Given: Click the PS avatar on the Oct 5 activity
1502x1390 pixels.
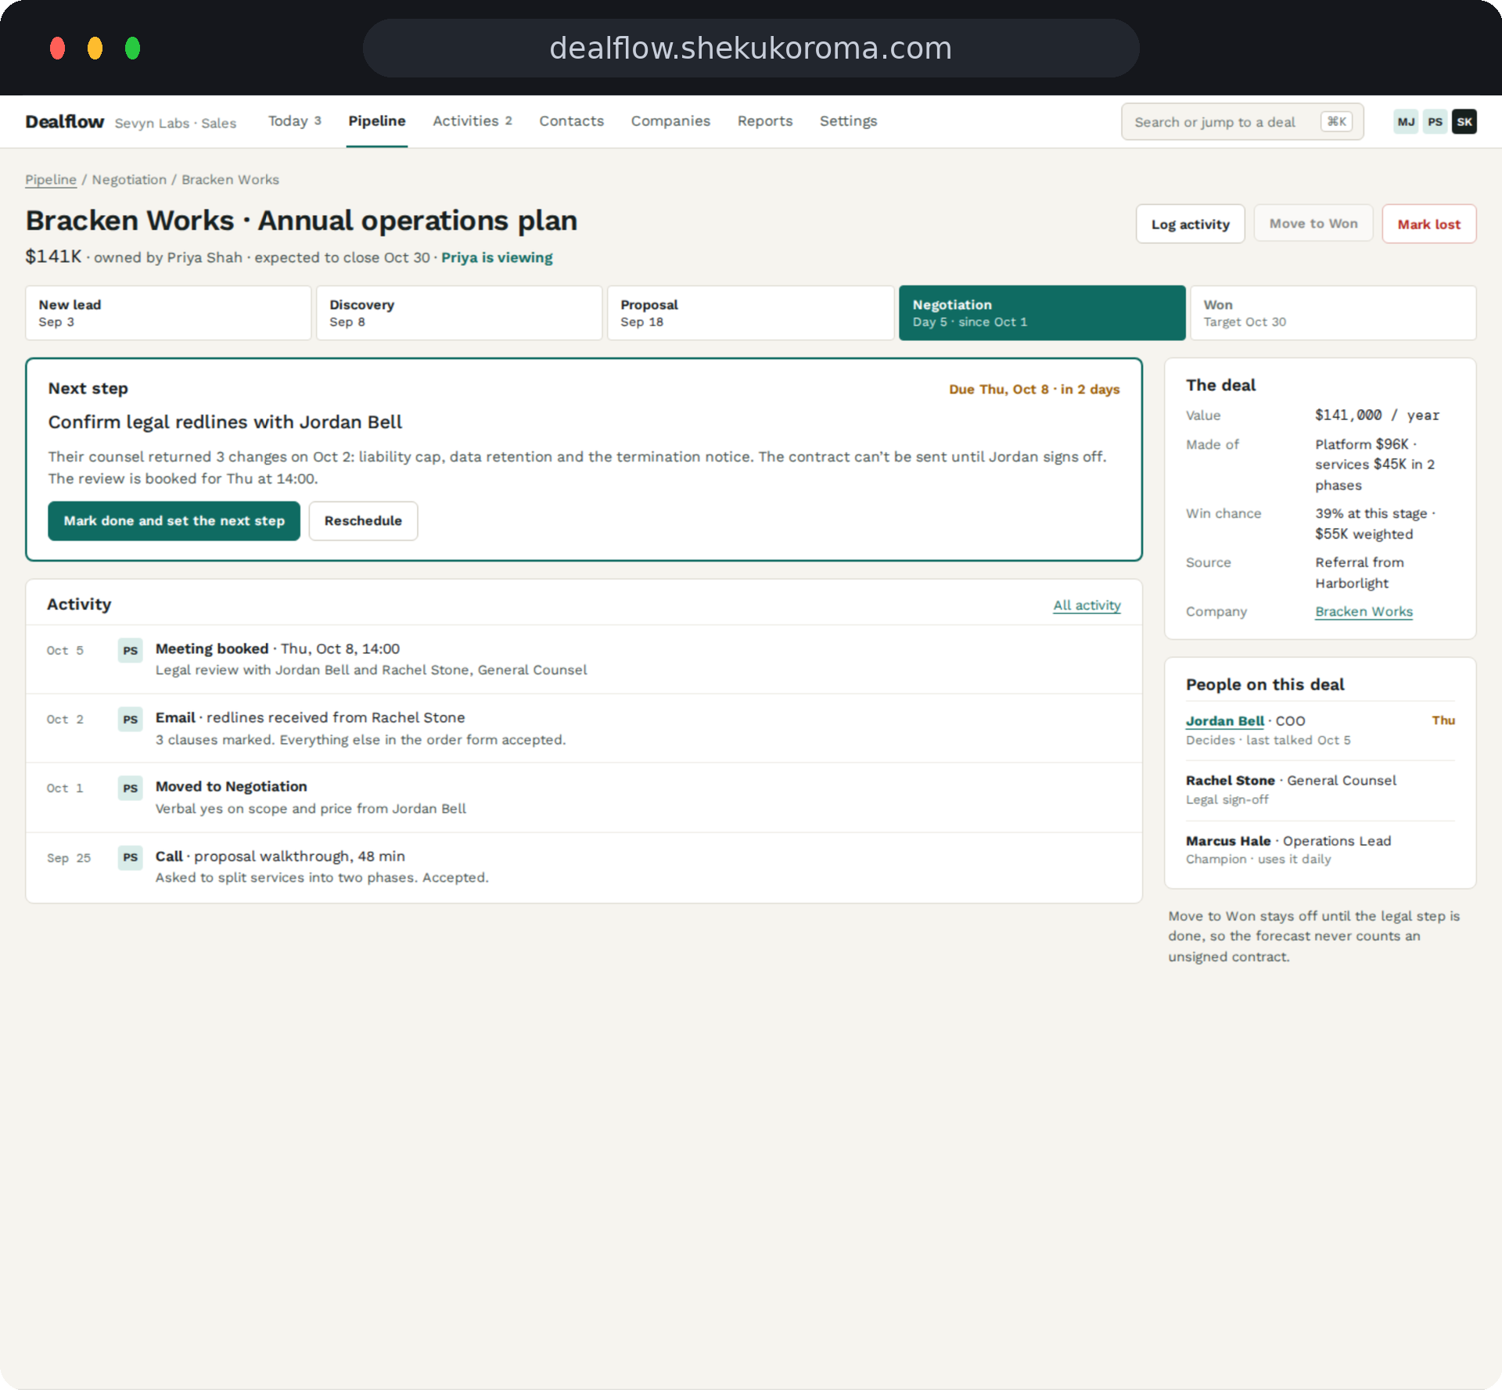Looking at the screenshot, I should point(130,650).
